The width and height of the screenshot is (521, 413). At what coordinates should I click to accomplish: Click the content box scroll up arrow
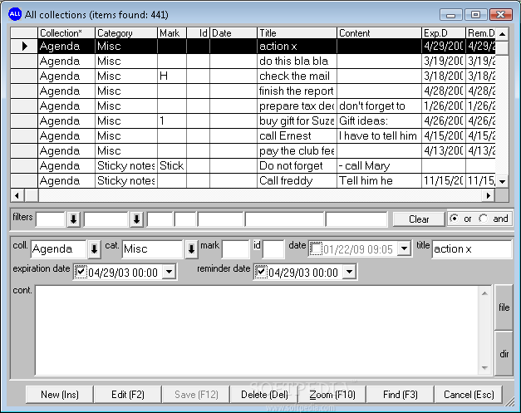tap(484, 293)
